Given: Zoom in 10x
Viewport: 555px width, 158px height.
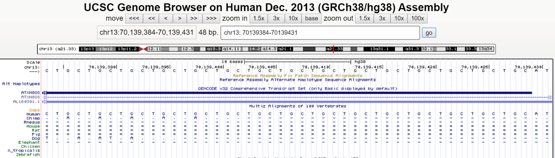Looking at the screenshot, I should click(293, 18).
